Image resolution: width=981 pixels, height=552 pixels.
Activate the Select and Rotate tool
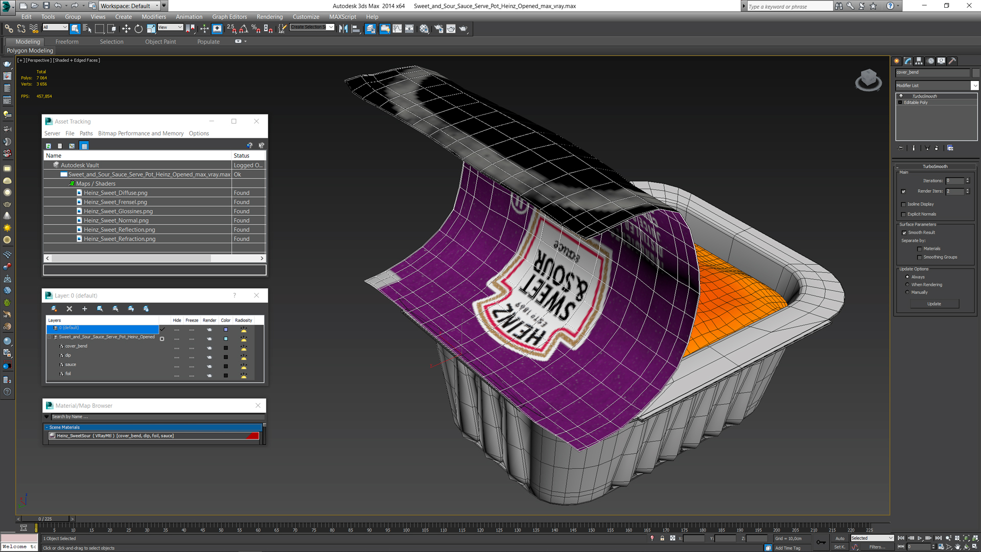click(x=138, y=29)
